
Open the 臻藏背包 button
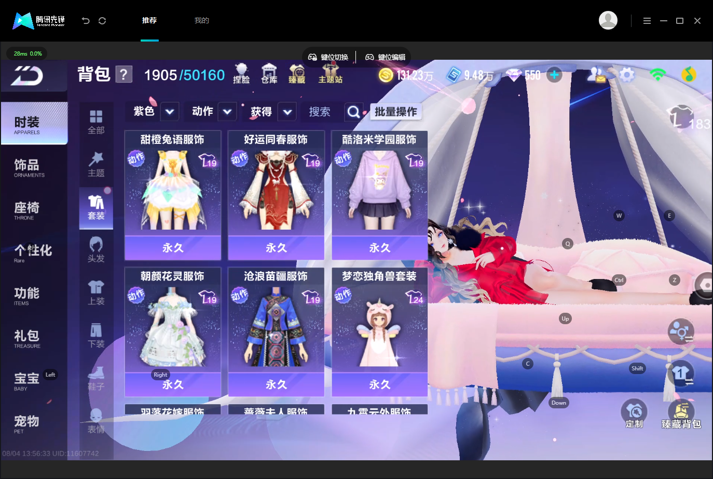681,414
